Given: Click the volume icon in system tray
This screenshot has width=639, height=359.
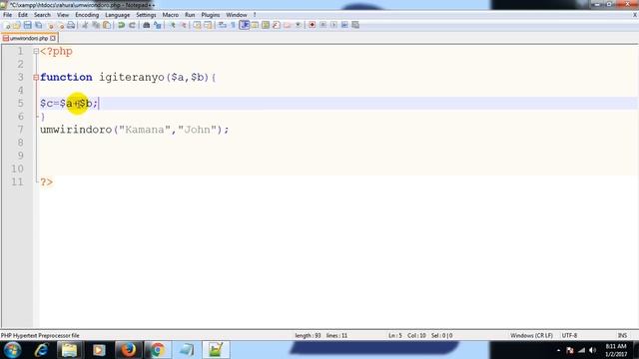Looking at the screenshot, I should pos(592,350).
